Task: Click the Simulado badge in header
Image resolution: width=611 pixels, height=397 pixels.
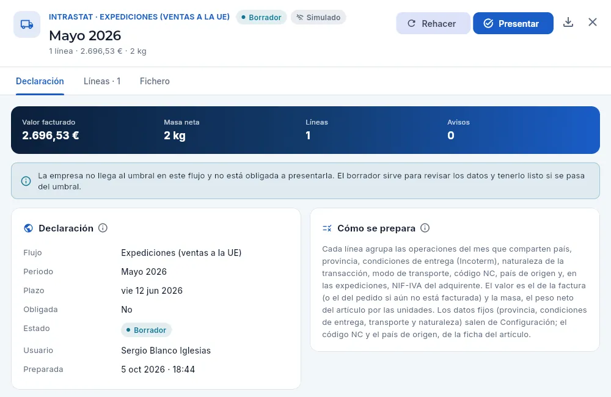Action: (x=318, y=18)
